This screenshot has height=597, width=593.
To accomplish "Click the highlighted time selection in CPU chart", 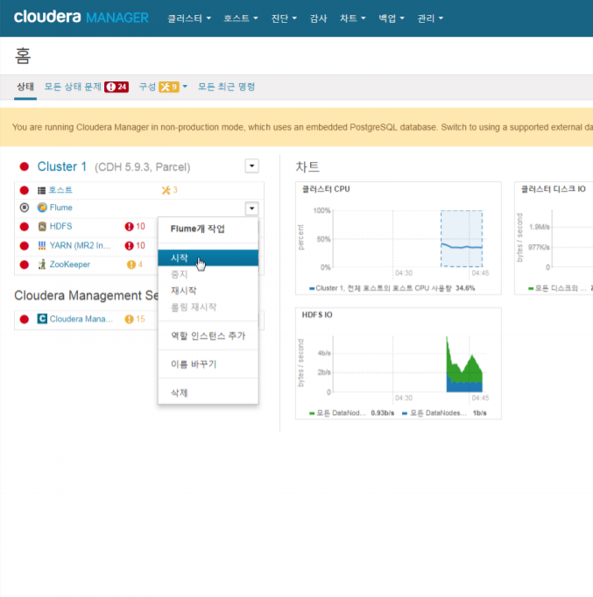I will [x=462, y=239].
